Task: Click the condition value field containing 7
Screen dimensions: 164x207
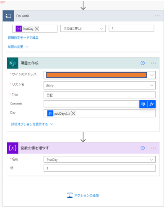Action: 131,28
